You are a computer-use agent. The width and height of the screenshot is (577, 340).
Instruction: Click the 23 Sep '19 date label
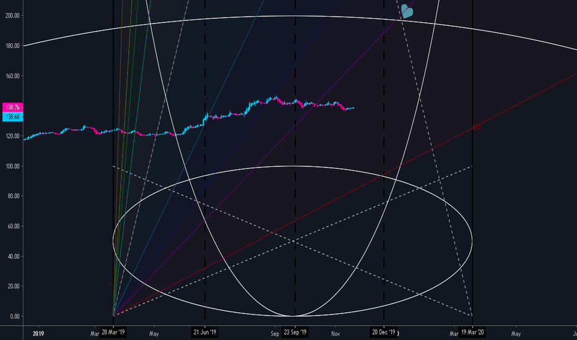click(295, 333)
